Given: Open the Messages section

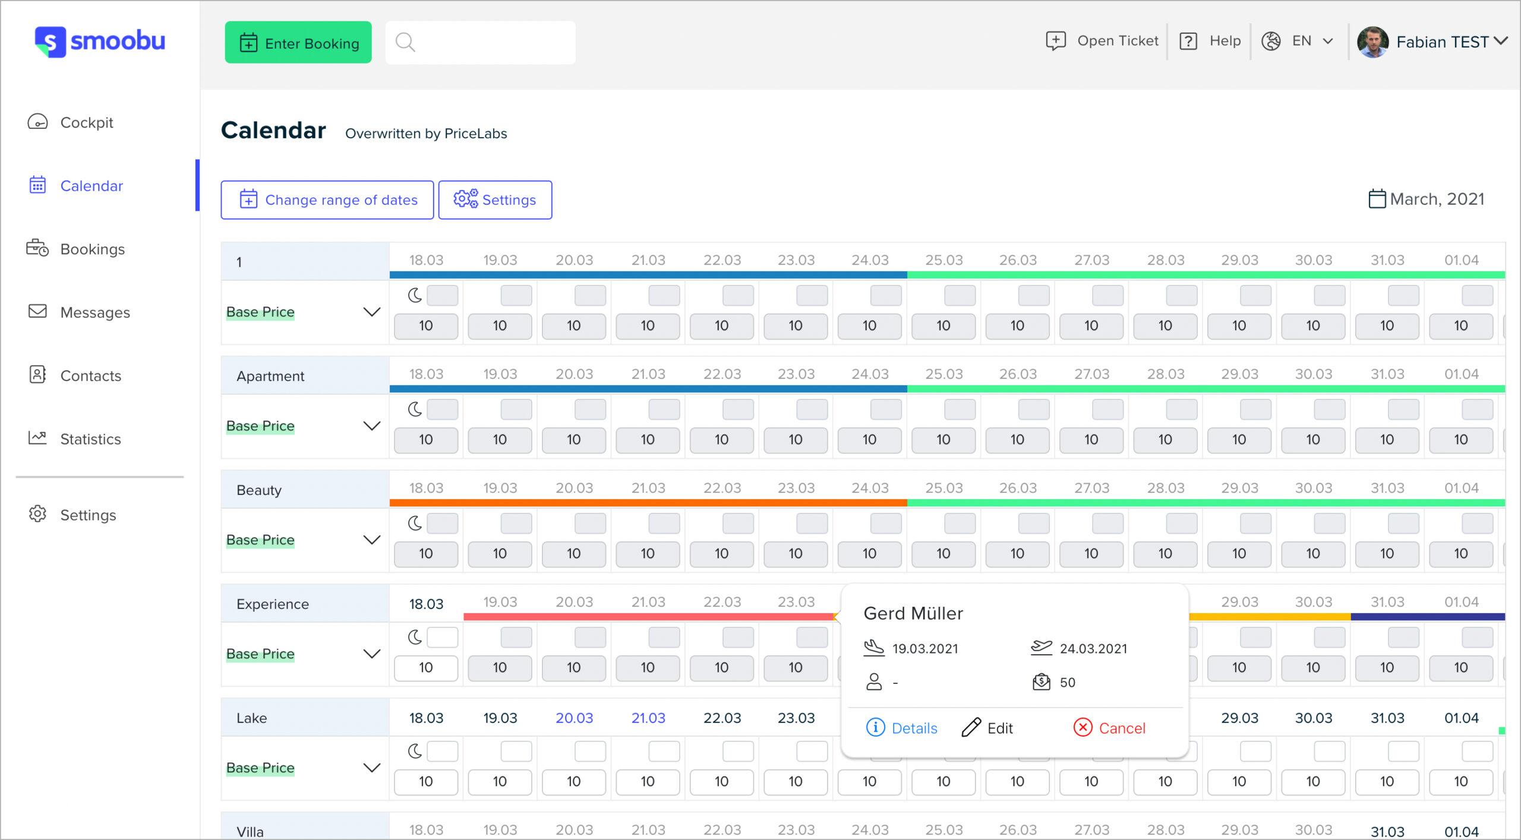Looking at the screenshot, I should click(95, 312).
